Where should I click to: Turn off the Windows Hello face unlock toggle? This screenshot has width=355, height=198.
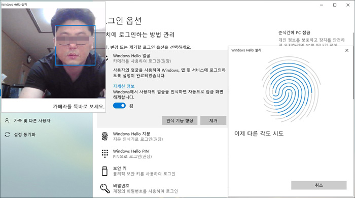tap(119, 106)
